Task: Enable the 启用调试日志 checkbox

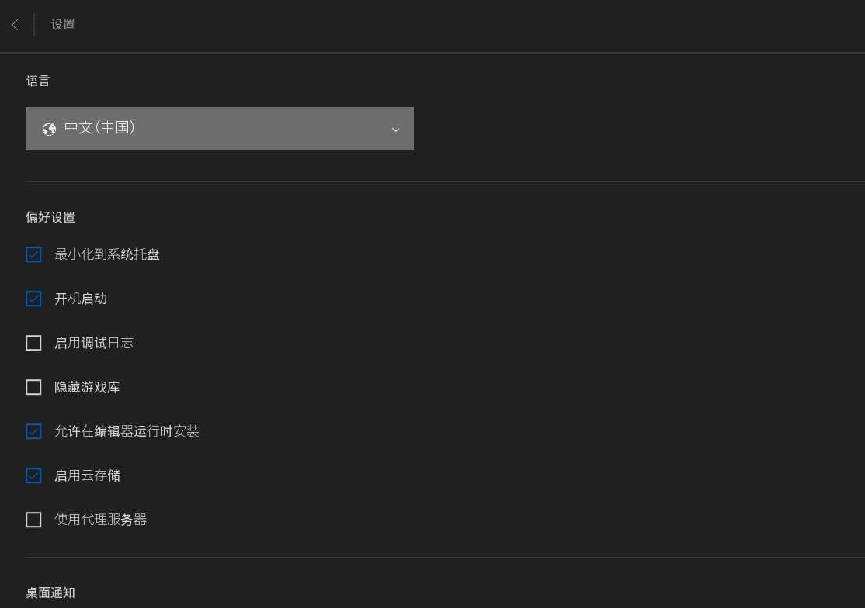Action: (x=33, y=343)
